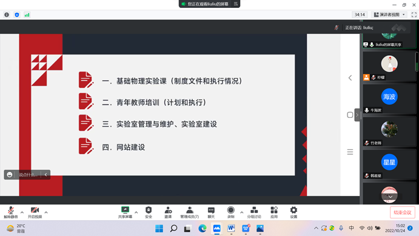Open Task View on taskbar
The width and height of the screenshot is (419, 236).
[x=187, y=229]
